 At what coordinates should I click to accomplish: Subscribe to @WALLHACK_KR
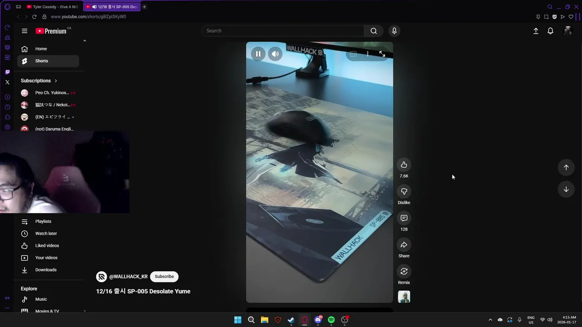[x=164, y=277]
